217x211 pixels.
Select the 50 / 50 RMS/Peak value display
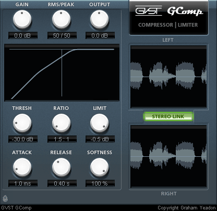62,35
